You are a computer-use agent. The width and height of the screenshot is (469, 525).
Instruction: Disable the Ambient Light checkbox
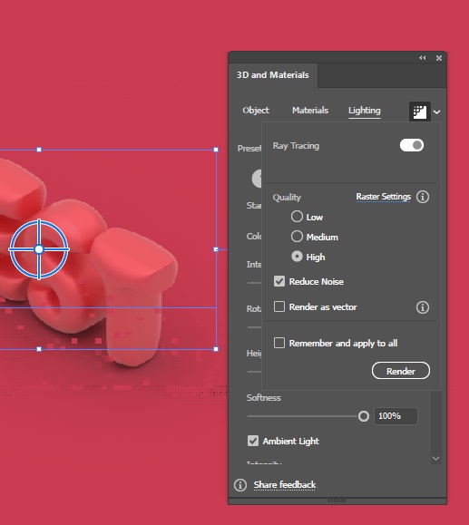click(x=253, y=441)
